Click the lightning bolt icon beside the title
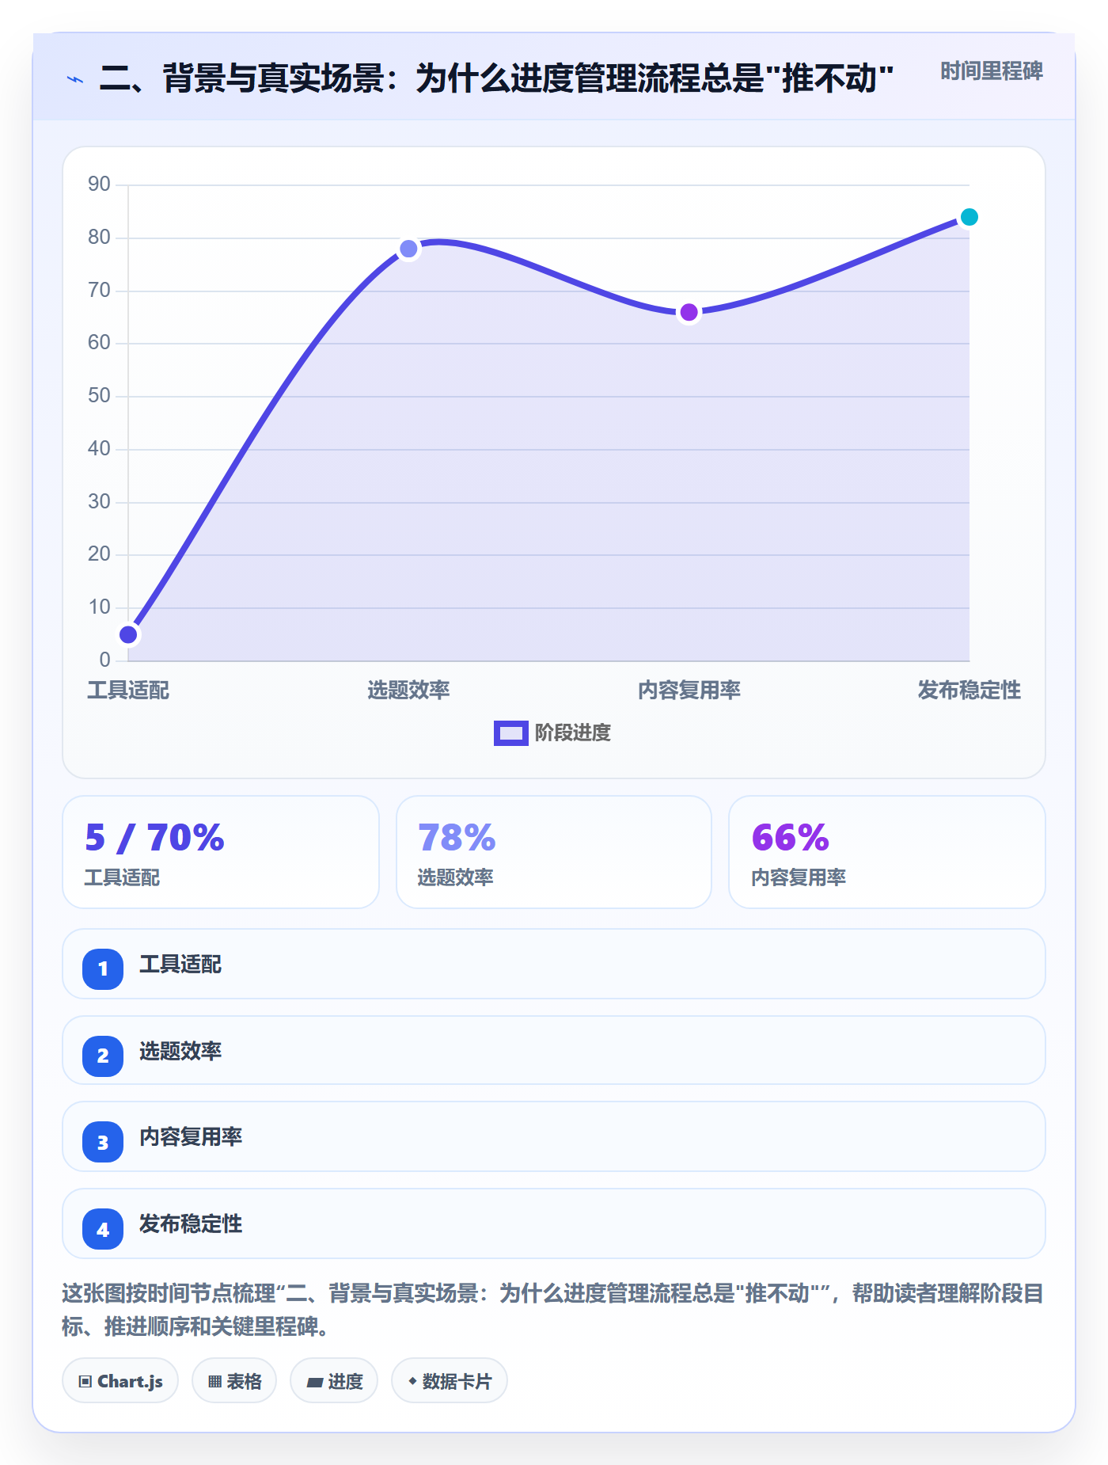 point(75,79)
